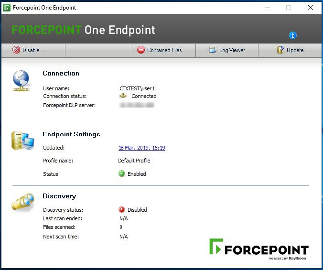
Task: Click the Connected network status icon
Action: (x=123, y=96)
